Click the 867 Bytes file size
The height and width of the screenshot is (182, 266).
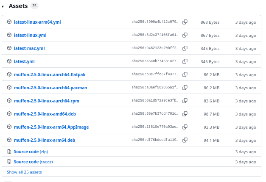(x=210, y=36)
